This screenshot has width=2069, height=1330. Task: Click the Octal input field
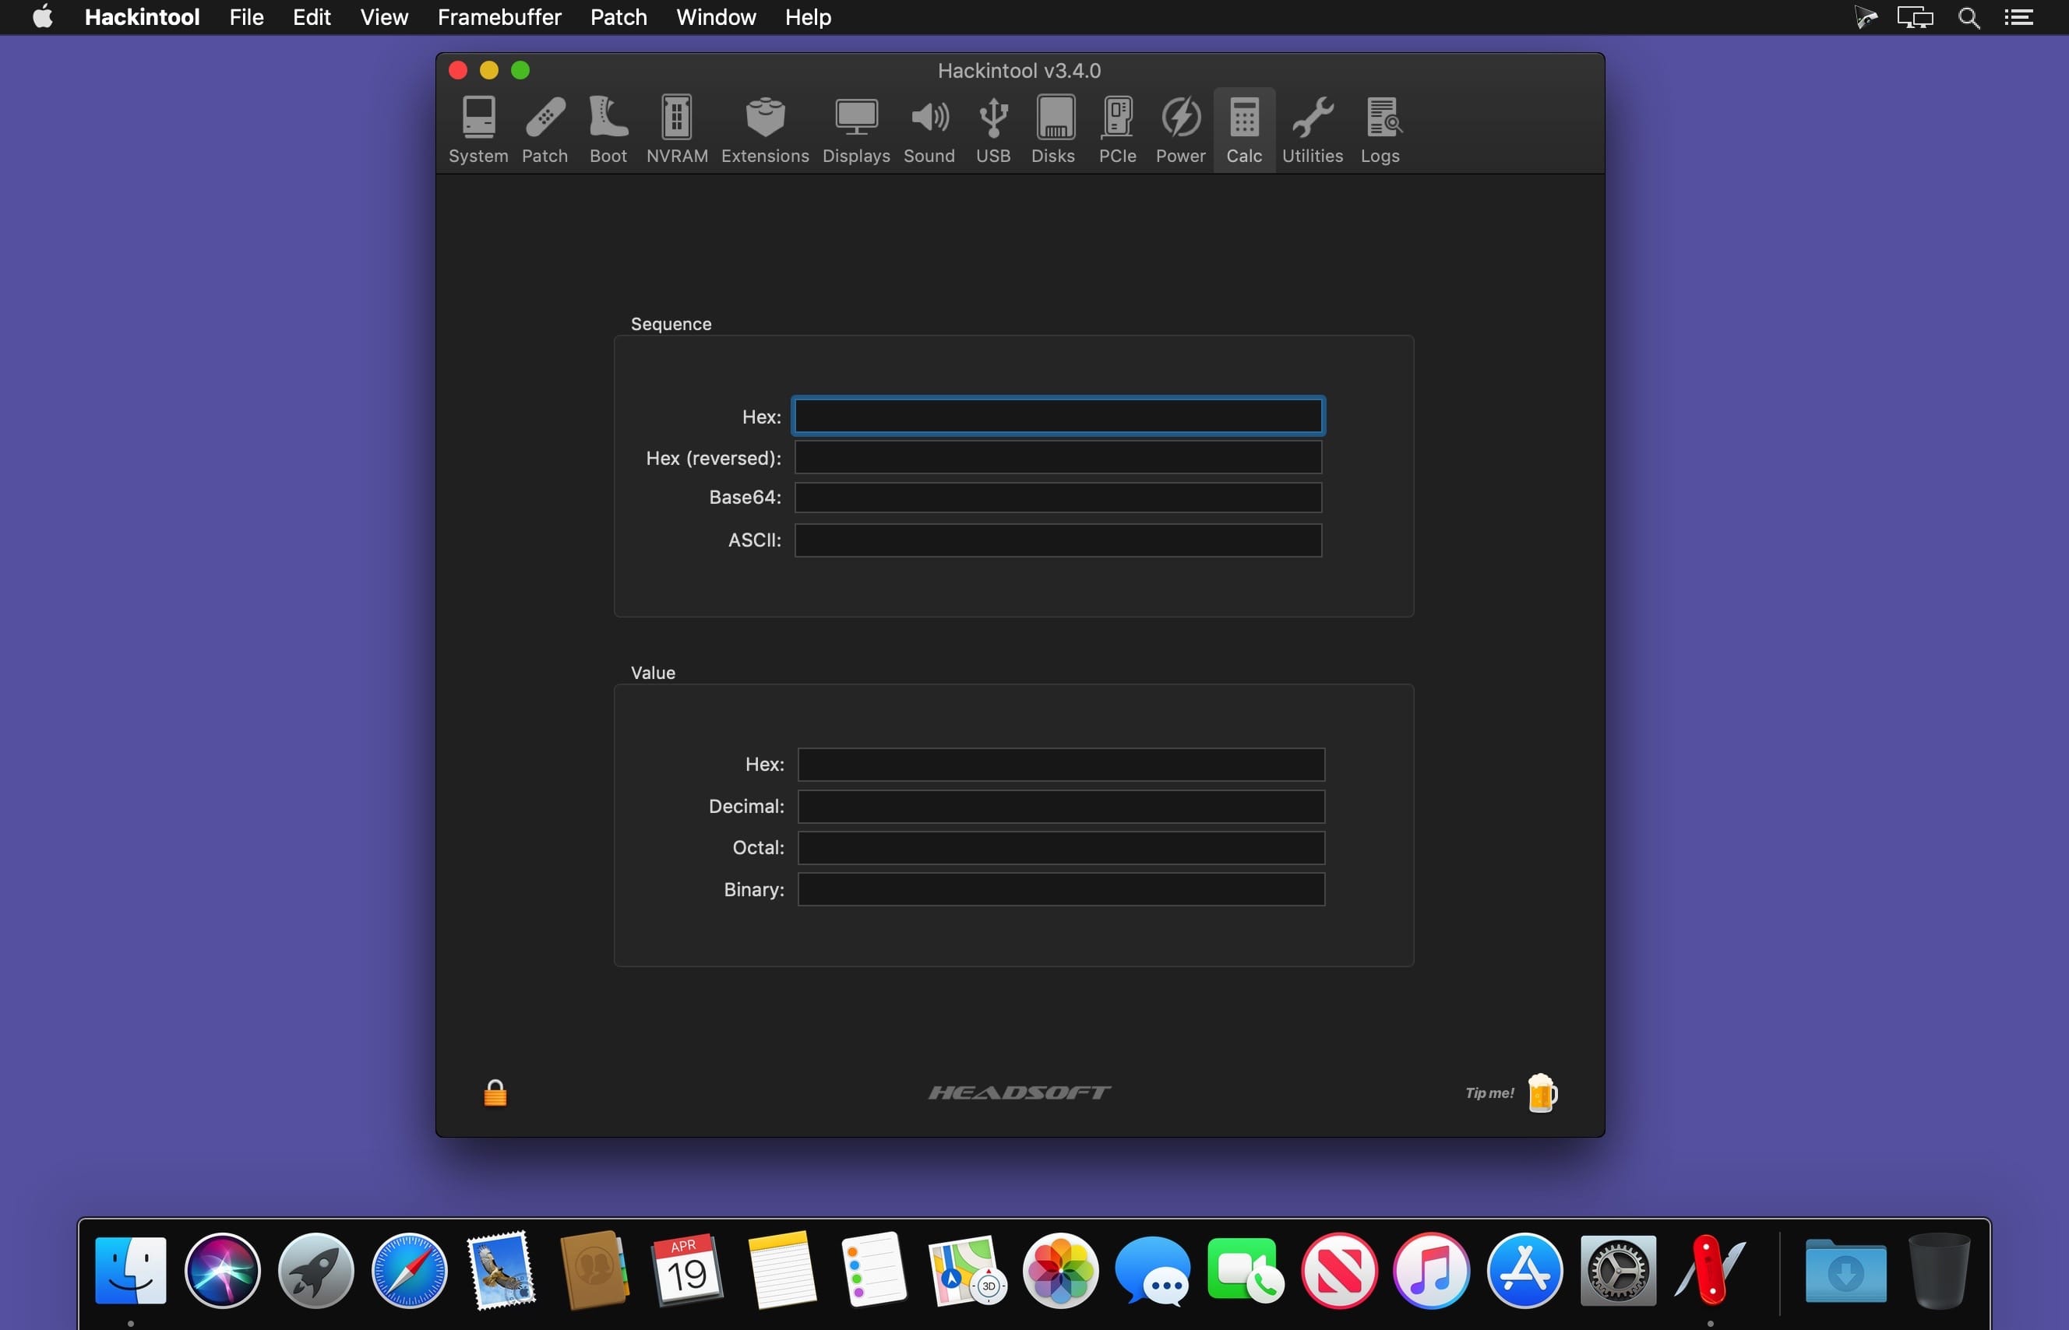(x=1061, y=847)
